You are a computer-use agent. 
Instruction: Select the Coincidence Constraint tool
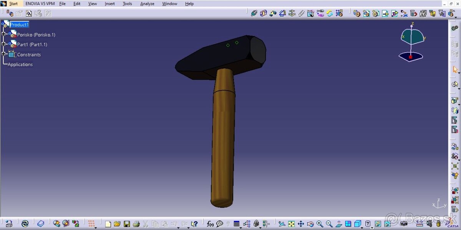click(x=254, y=13)
